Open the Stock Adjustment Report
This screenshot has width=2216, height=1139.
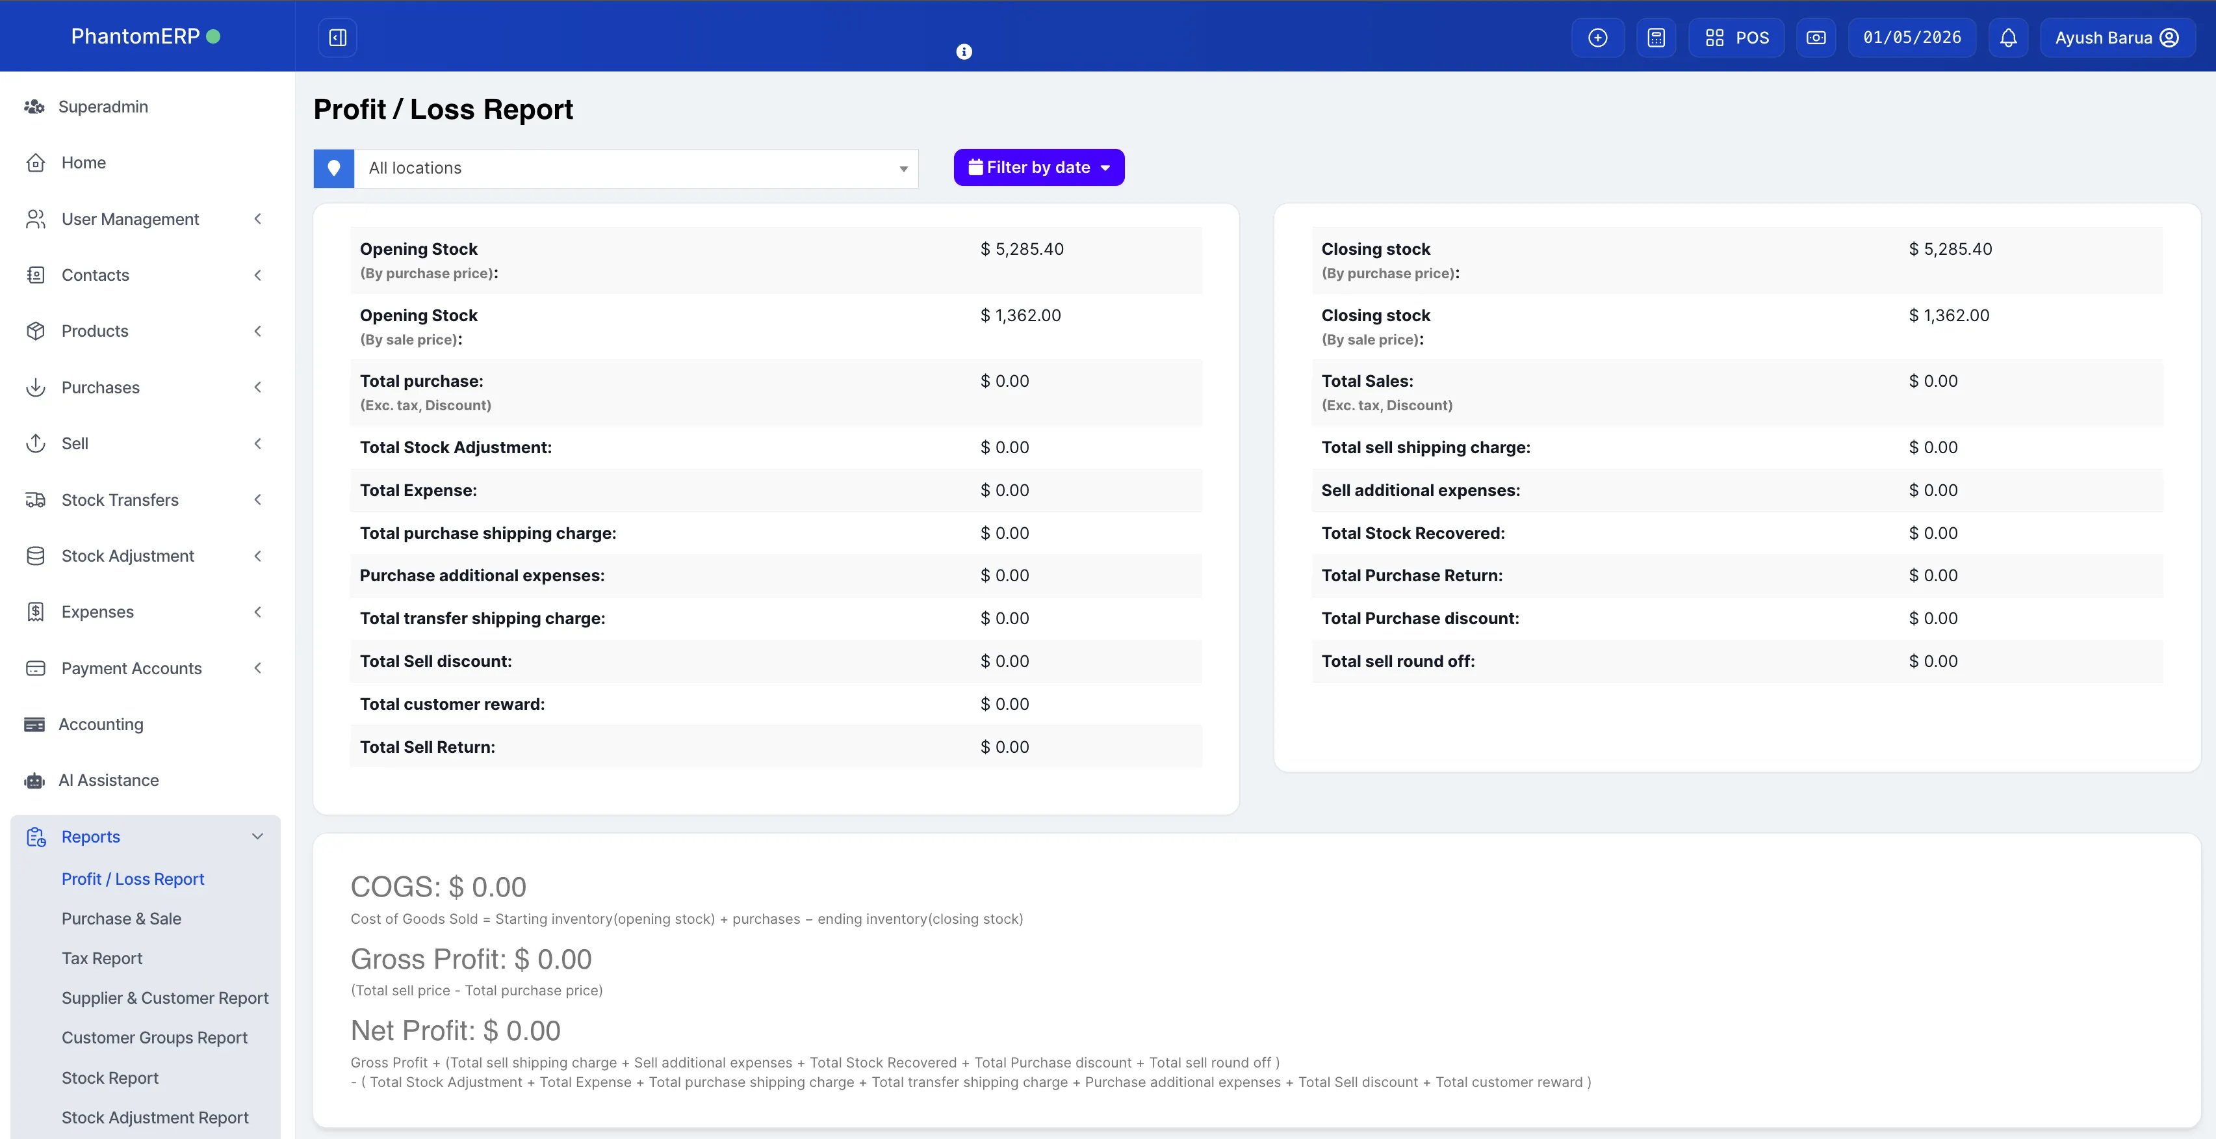155,1117
